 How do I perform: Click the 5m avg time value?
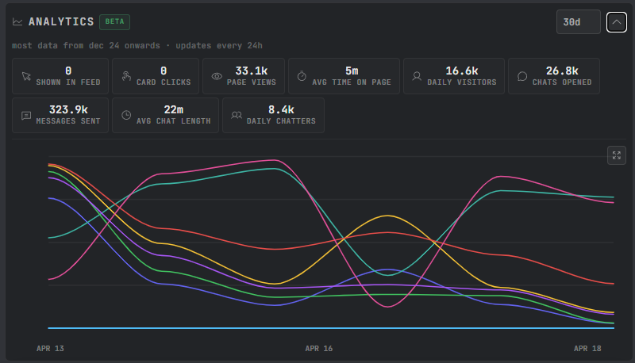tap(352, 71)
